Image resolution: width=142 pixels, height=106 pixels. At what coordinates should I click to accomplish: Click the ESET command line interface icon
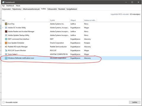6,39
